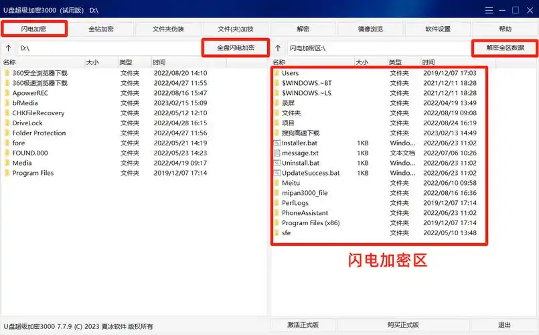
Task: Select the Installer.bat file icon
Action: (x=277, y=143)
